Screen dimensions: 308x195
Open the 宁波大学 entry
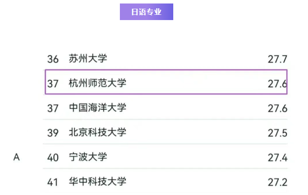click(x=88, y=157)
